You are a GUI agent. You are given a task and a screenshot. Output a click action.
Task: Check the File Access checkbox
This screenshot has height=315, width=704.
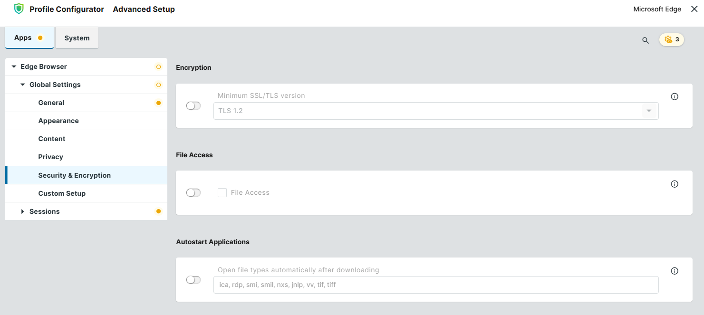point(222,192)
